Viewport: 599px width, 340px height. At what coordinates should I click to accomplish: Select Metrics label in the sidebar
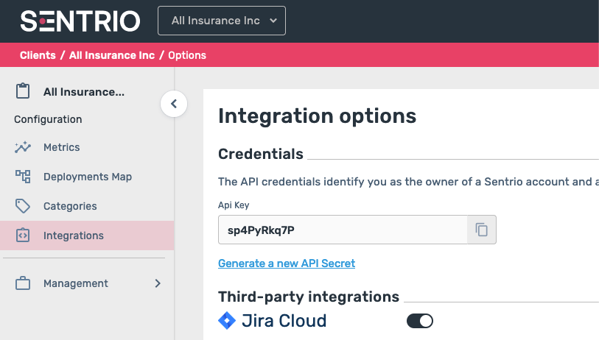(x=62, y=147)
